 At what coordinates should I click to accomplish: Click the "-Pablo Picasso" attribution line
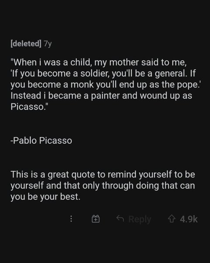(x=41, y=140)
